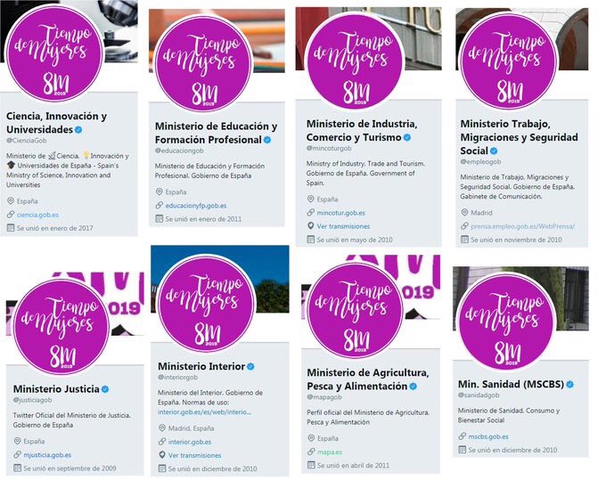Click link chain icon beside ciencia.gob.es
This screenshot has width=606, height=489.
(x=11, y=215)
